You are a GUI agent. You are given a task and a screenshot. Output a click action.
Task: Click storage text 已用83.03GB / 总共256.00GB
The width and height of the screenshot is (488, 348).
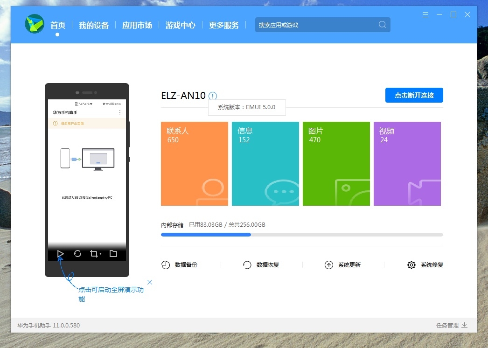click(227, 225)
